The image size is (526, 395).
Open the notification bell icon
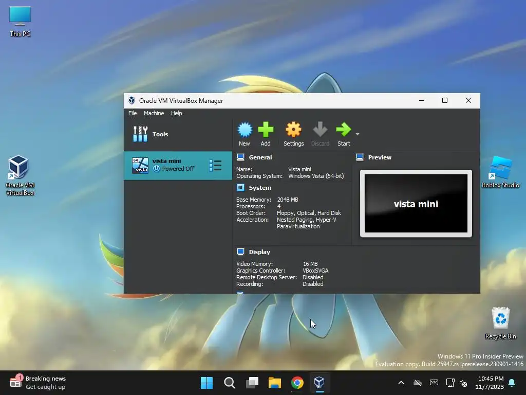pos(512,383)
